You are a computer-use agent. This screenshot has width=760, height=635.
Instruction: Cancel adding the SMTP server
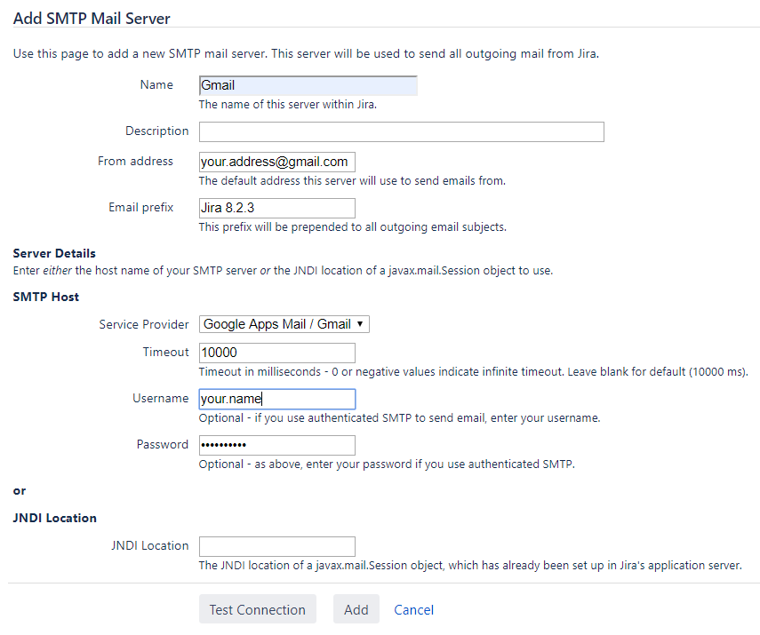pyautogui.click(x=413, y=610)
